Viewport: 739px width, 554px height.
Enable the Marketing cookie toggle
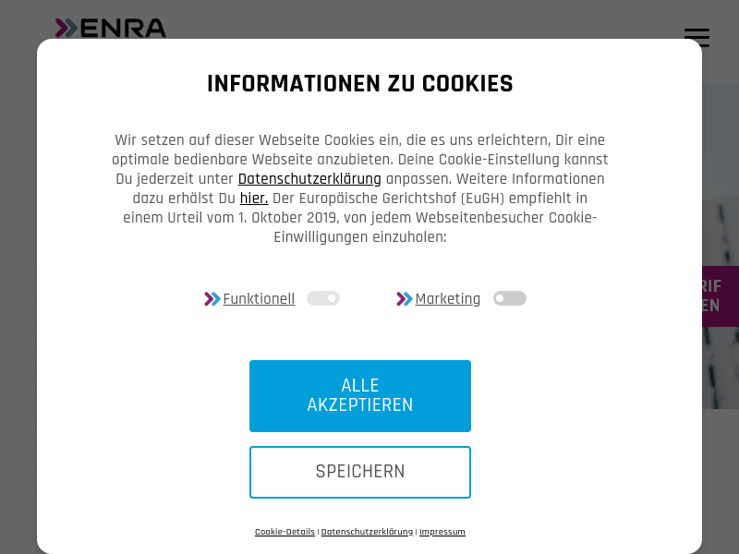click(509, 298)
